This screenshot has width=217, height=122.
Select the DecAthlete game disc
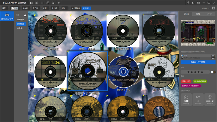[87, 31]
